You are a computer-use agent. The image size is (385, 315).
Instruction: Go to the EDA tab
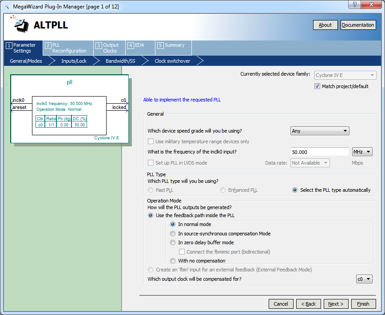[x=140, y=48]
